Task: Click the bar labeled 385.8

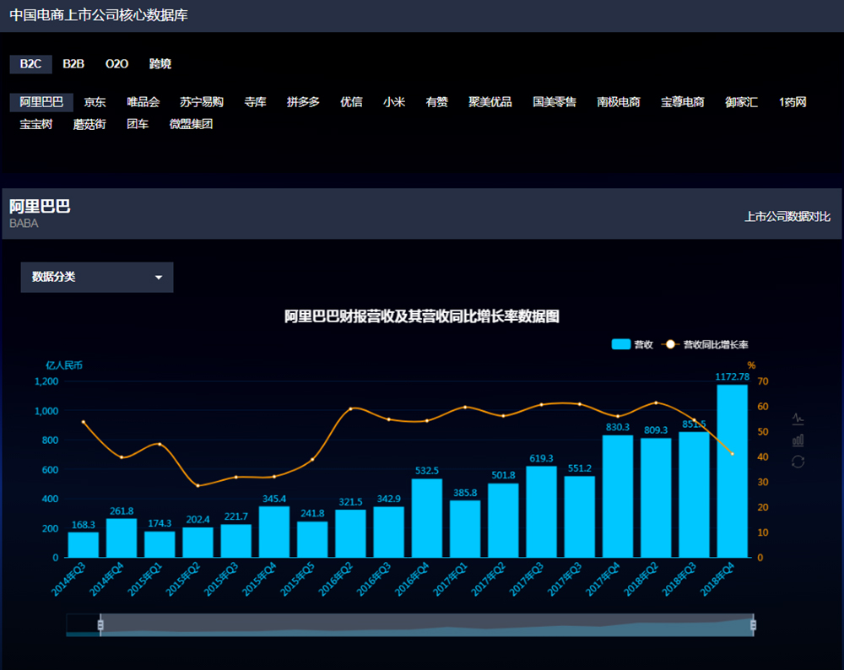Action: coord(465,529)
